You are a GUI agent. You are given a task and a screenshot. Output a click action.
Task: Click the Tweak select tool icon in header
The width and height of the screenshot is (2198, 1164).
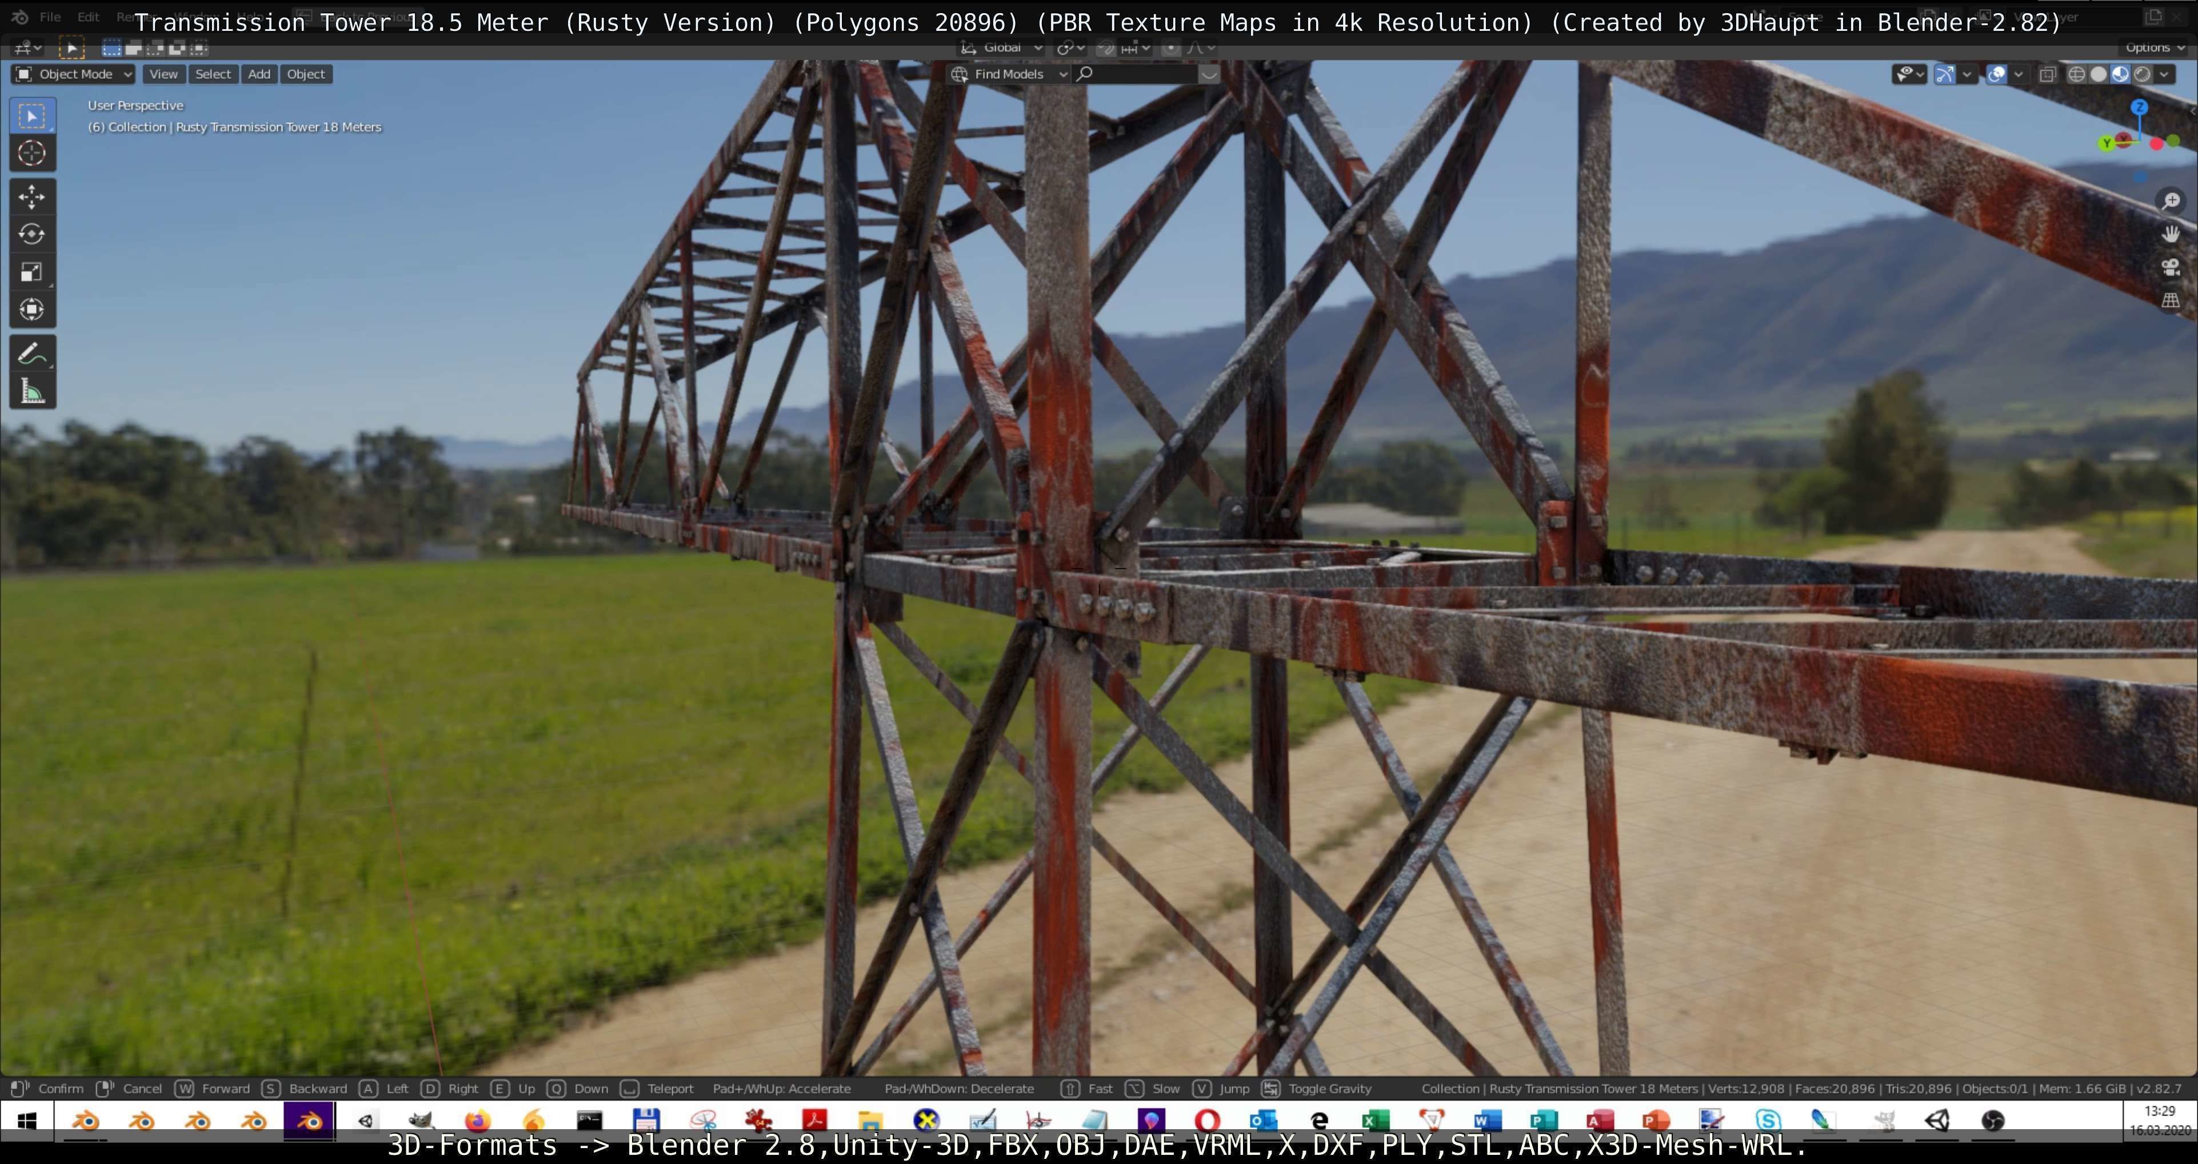point(71,49)
